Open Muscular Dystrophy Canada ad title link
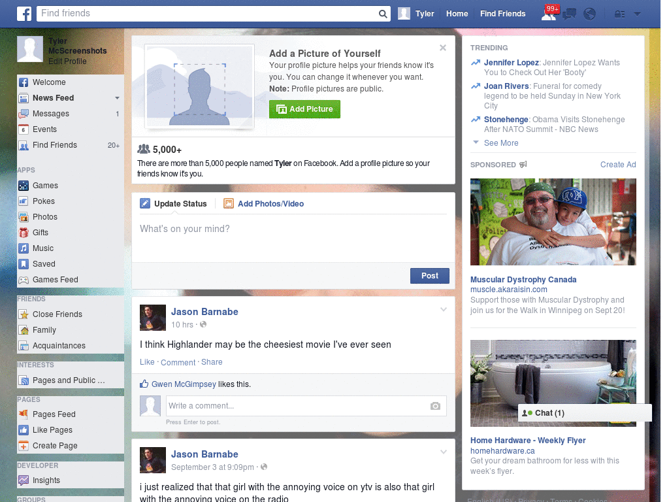Viewport: 669px width, 502px height. (x=523, y=280)
